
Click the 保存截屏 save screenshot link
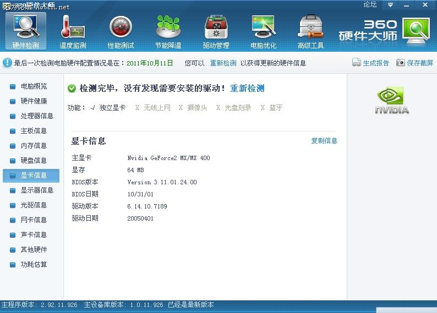click(420, 63)
